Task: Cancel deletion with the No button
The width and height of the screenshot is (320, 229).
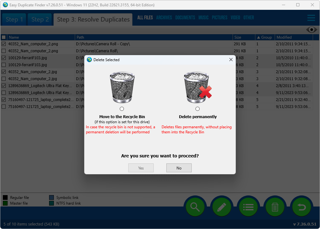Action: click(179, 168)
